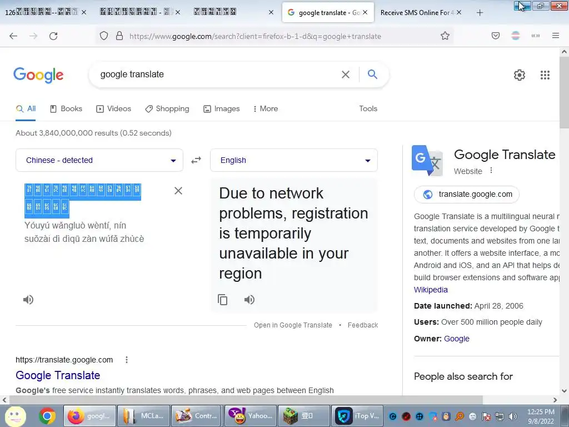Switch to Shopping results tab
The height and width of the screenshot is (427, 569).
[x=167, y=108]
